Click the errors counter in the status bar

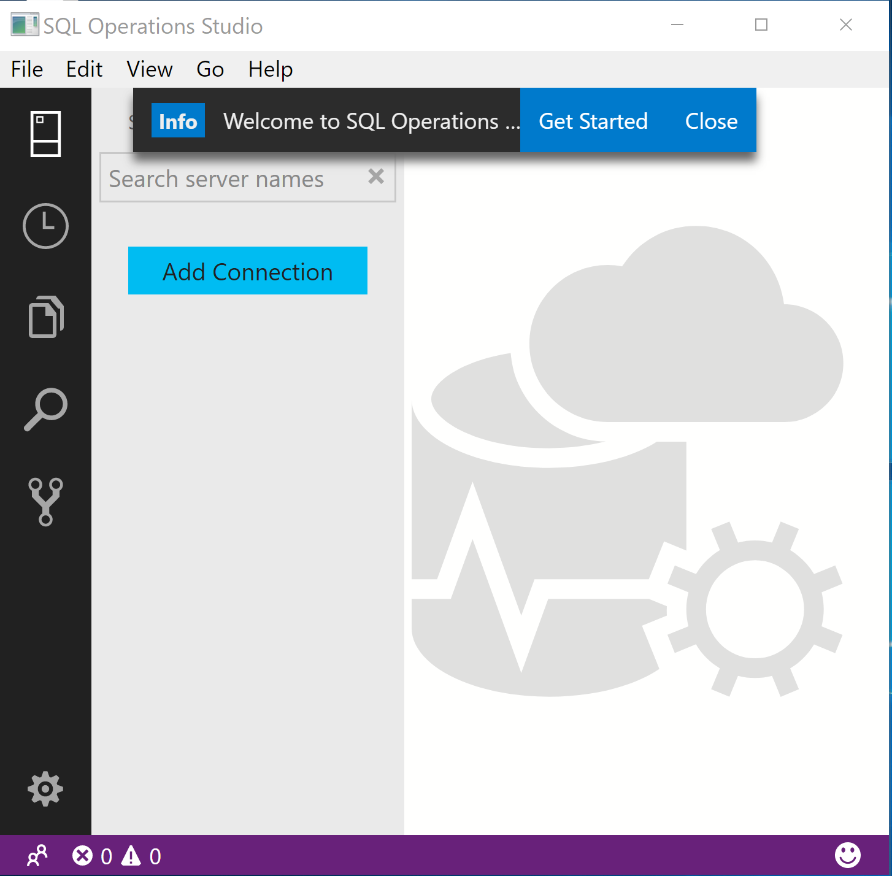pyautogui.click(x=92, y=855)
